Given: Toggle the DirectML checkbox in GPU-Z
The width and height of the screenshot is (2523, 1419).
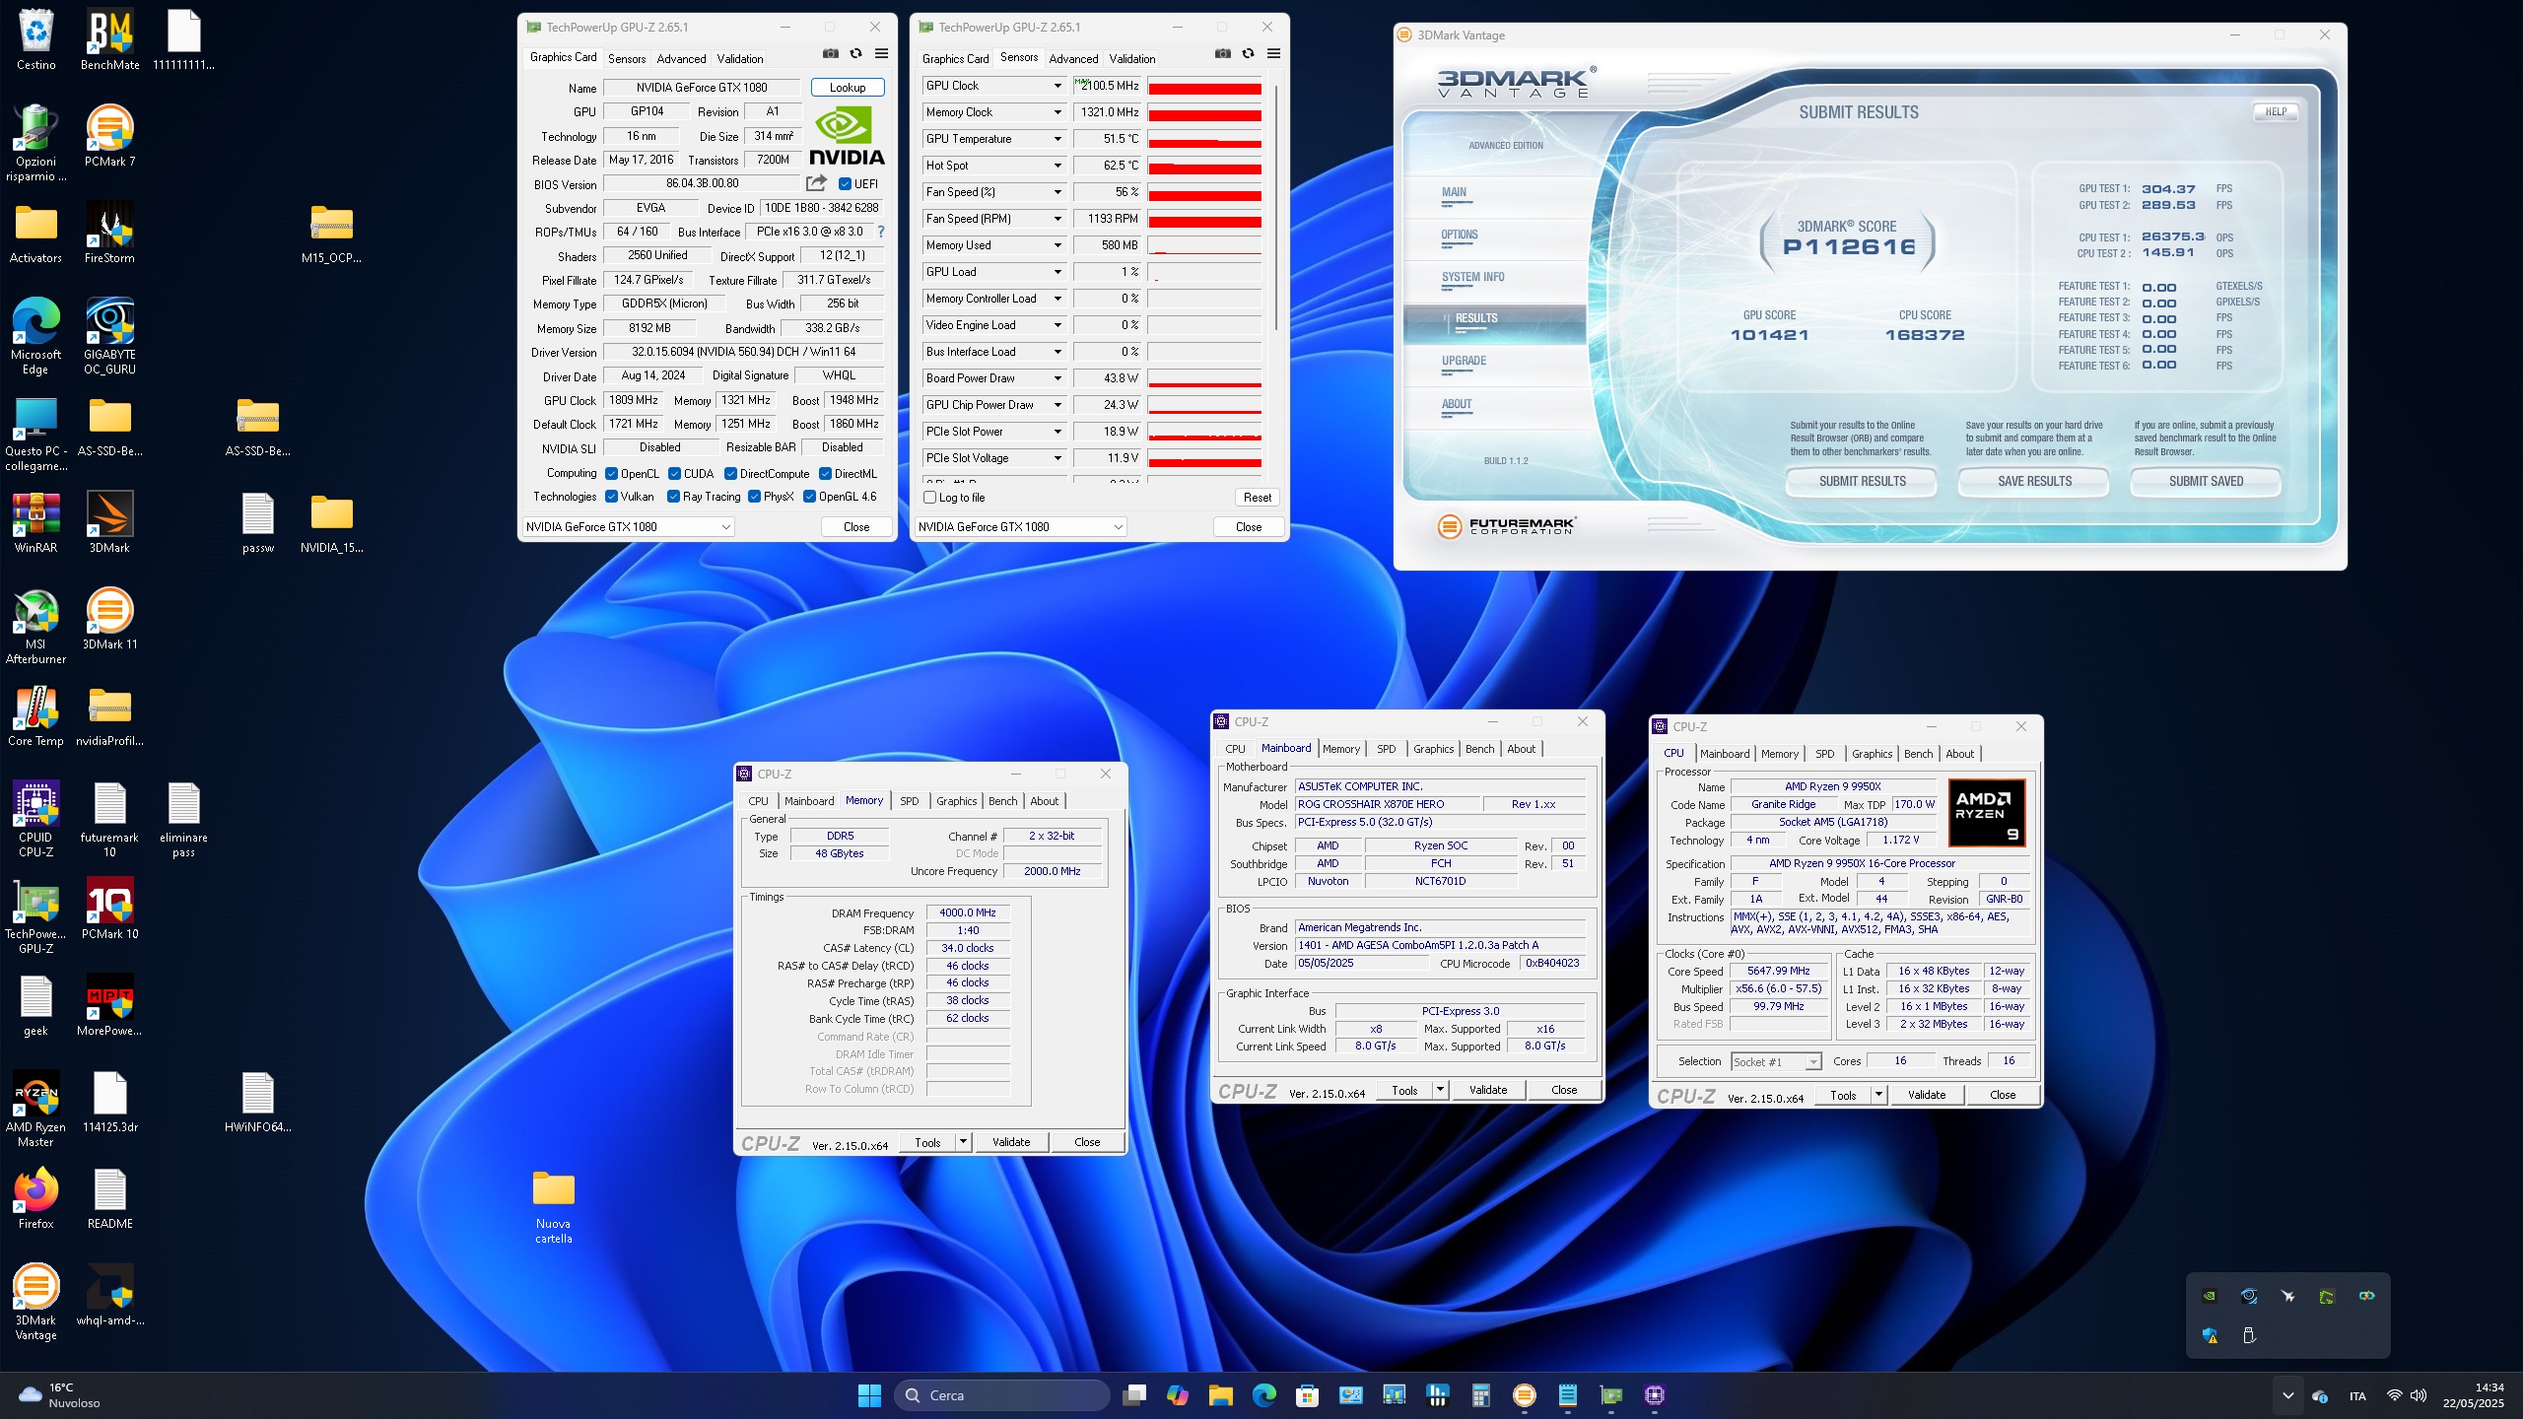Looking at the screenshot, I should click(825, 474).
